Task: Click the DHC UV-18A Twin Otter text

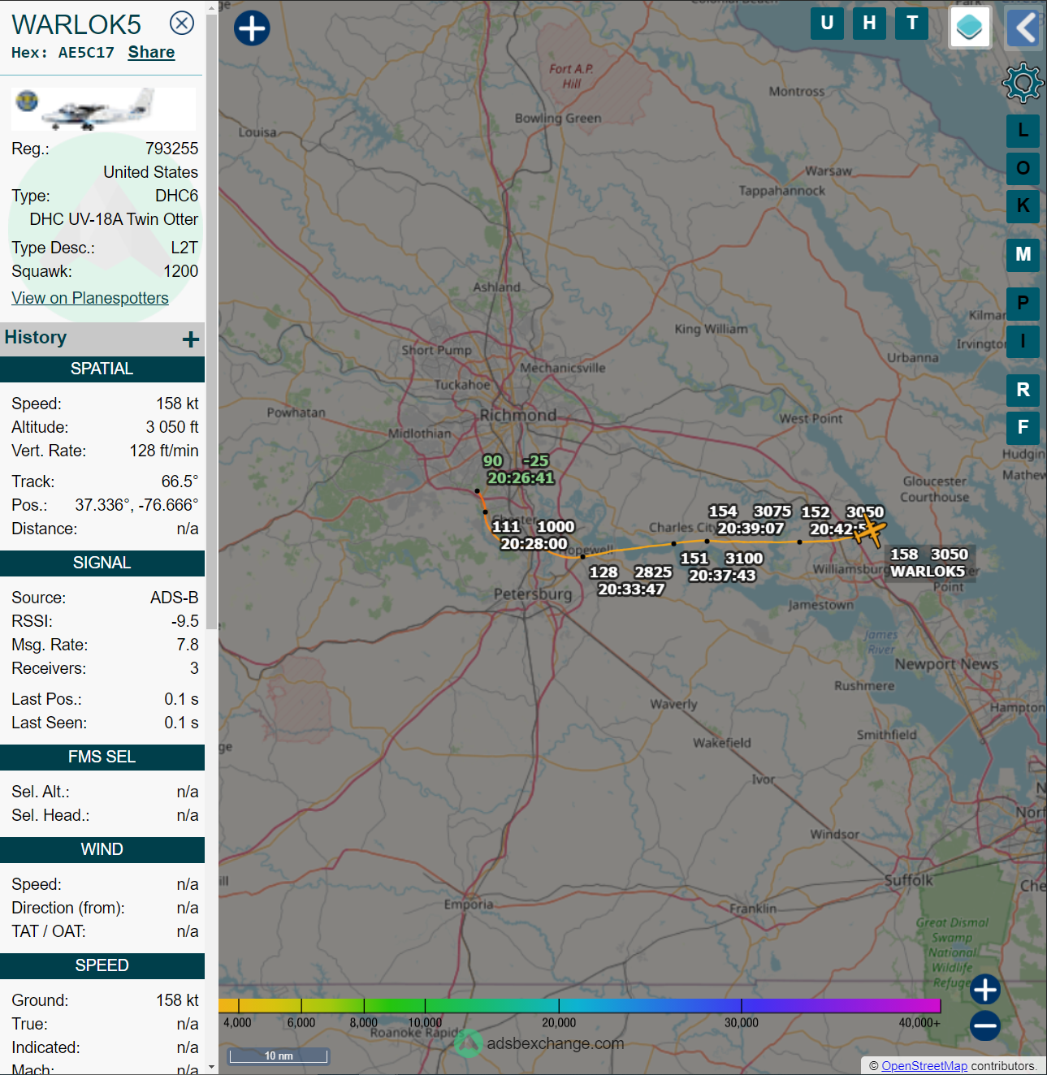Action: (x=114, y=219)
